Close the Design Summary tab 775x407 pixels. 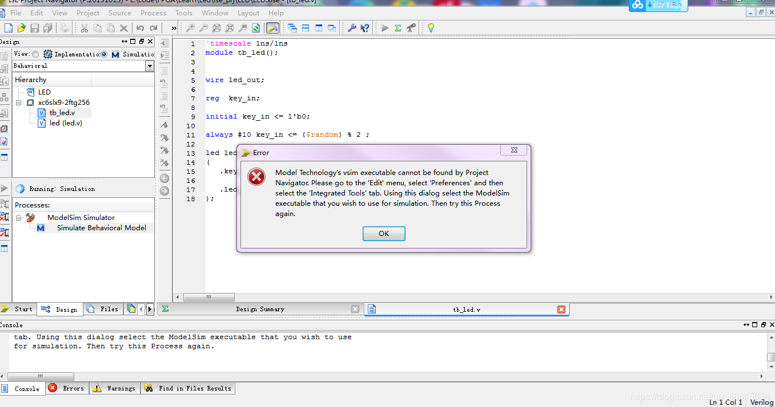(x=355, y=309)
